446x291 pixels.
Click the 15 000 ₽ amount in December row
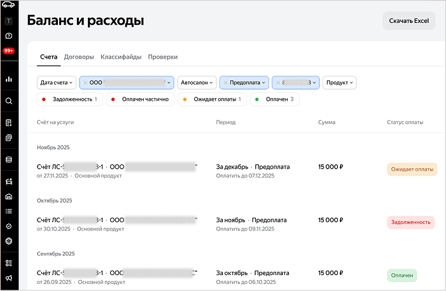click(330, 167)
